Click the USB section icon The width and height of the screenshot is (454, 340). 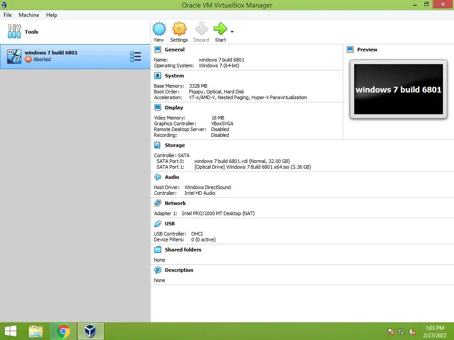coord(157,224)
